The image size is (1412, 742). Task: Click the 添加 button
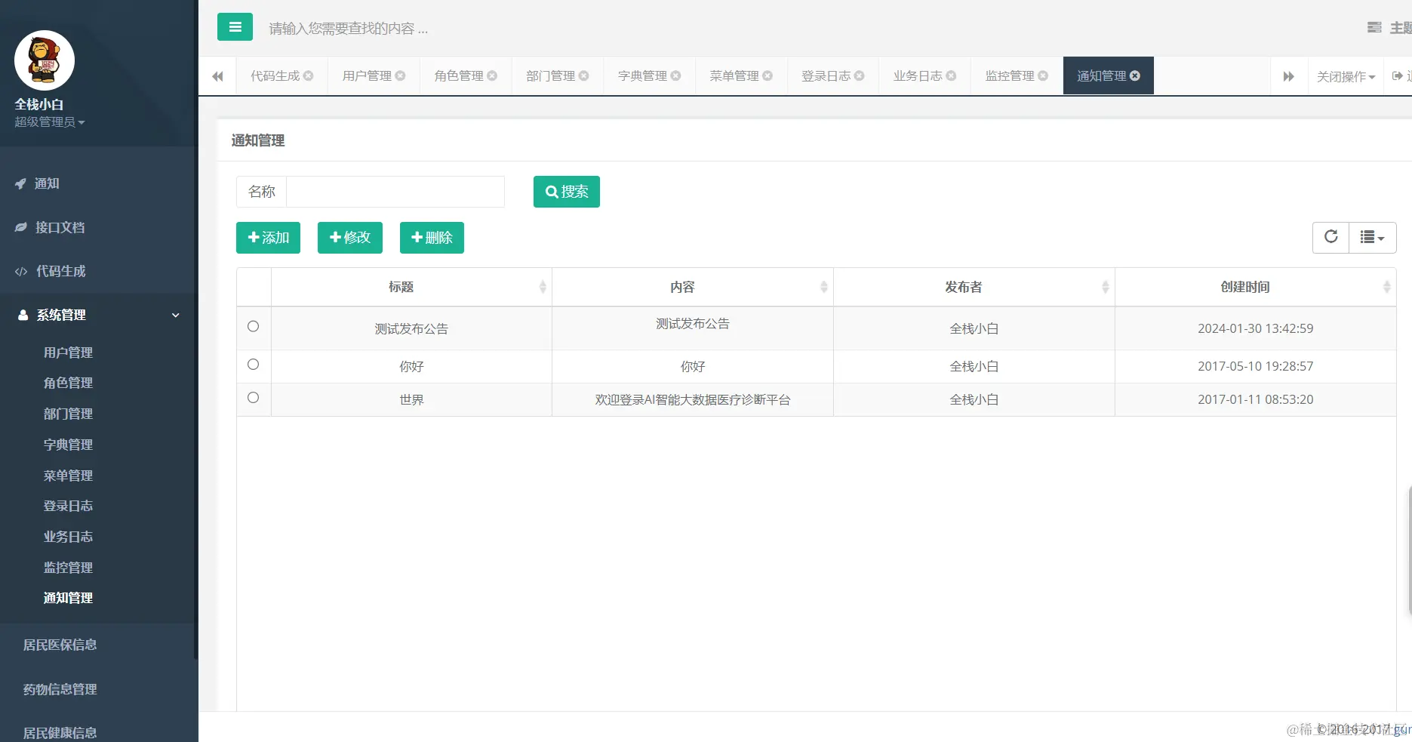pos(268,238)
